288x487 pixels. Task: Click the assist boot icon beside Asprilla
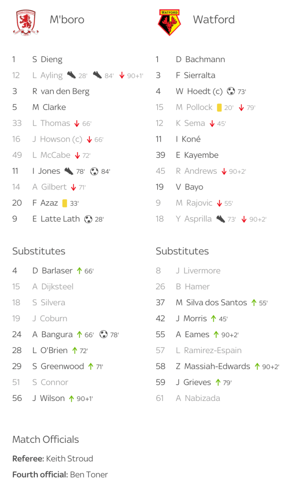coord(220,219)
